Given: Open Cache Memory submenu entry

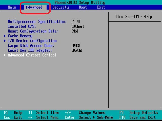Looking at the screenshot, I should 20,36.
